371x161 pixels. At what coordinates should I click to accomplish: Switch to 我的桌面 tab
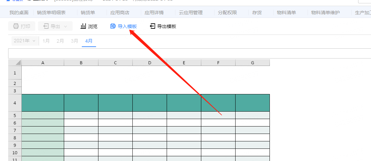(x=19, y=13)
